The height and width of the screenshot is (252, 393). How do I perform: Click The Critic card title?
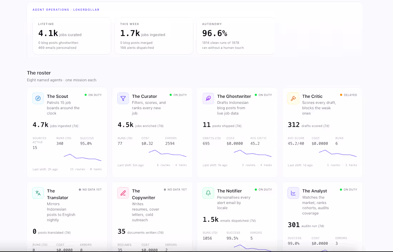[312, 96]
